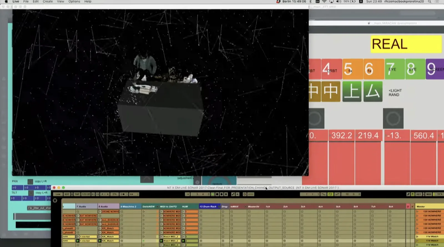This screenshot has height=247, width=444.
Task: Open the Options menu
Action: coord(74,2)
